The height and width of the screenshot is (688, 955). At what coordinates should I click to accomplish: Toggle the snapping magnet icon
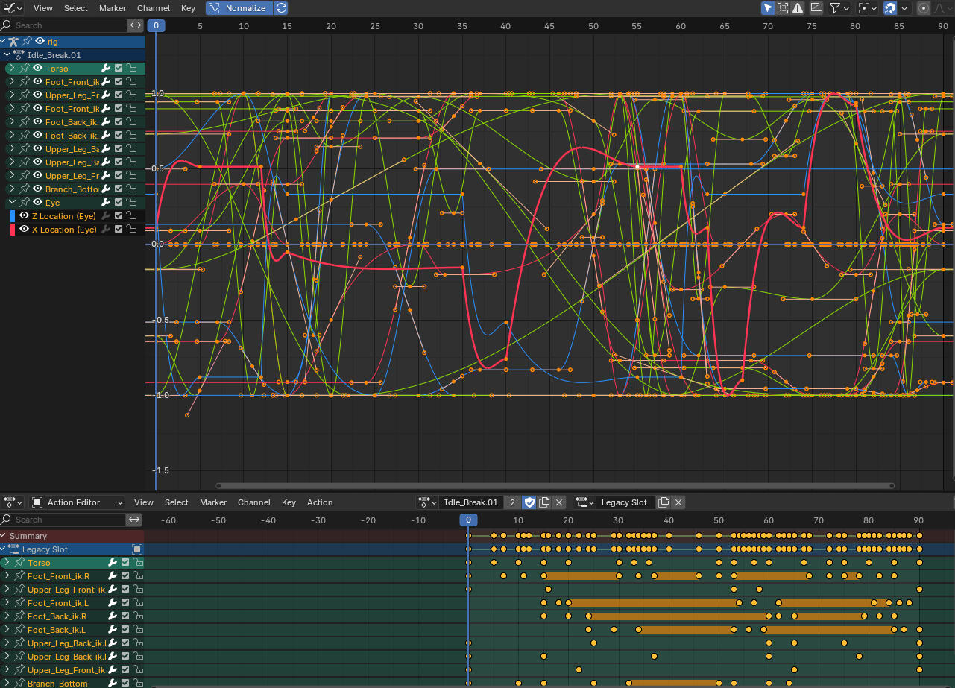(x=889, y=8)
